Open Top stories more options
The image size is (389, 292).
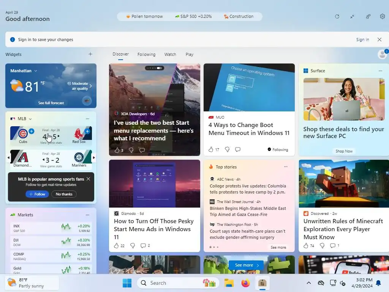pyautogui.click(x=286, y=167)
